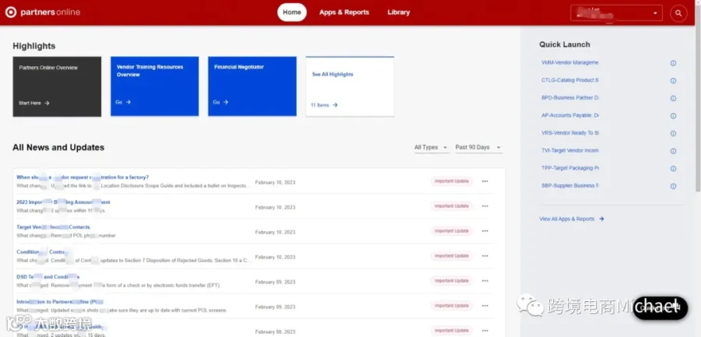Open the Past 90 Days filter dropdown
The width and height of the screenshot is (701, 337).
[478, 148]
